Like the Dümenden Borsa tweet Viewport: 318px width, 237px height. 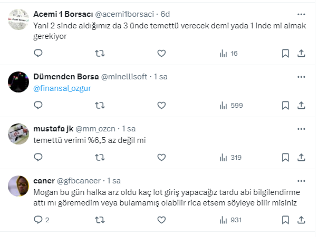[x=161, y=105]
